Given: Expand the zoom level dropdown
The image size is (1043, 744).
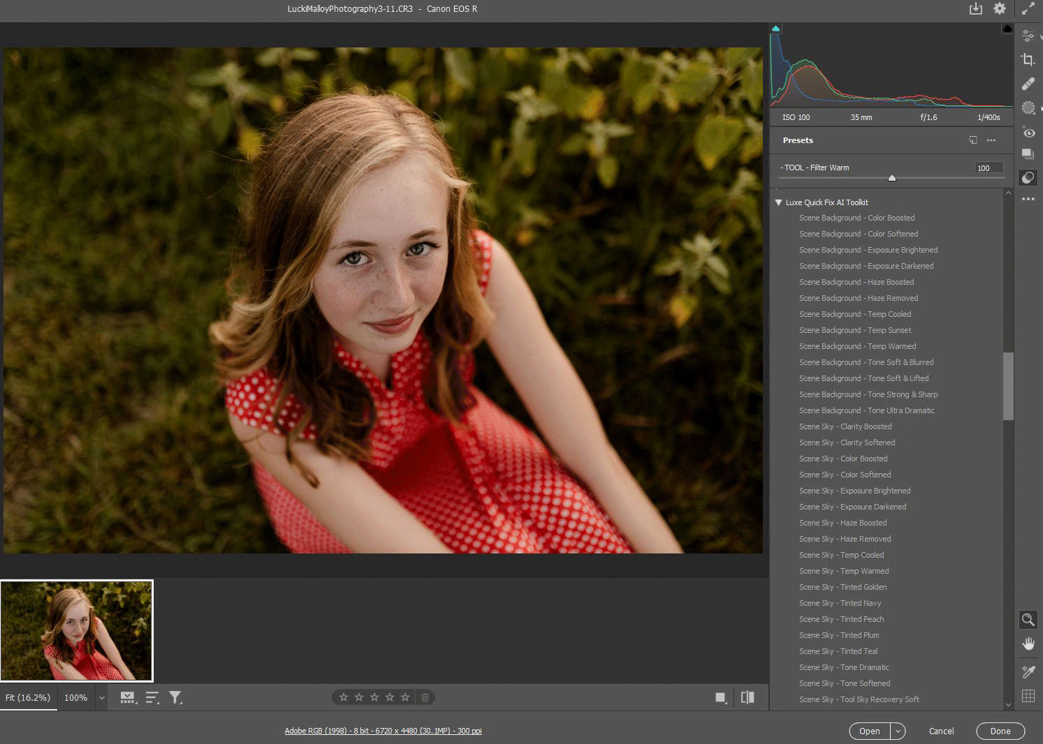Looking at the screenshot, I should click(x=102, y=698).
